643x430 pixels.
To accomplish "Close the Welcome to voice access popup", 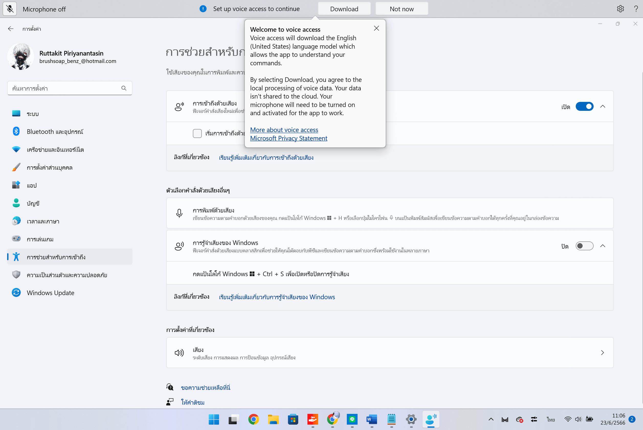I will [x=376, y=28].
